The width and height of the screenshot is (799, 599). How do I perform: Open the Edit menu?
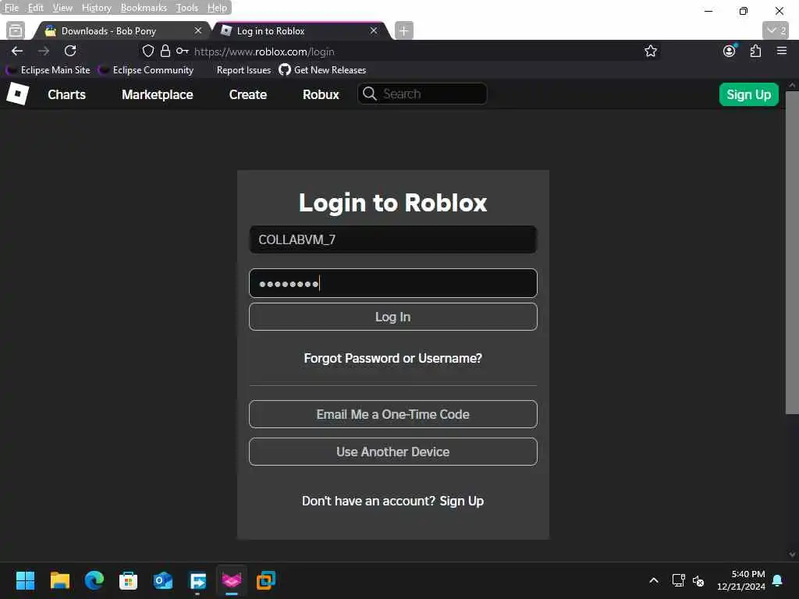(35, 8)
